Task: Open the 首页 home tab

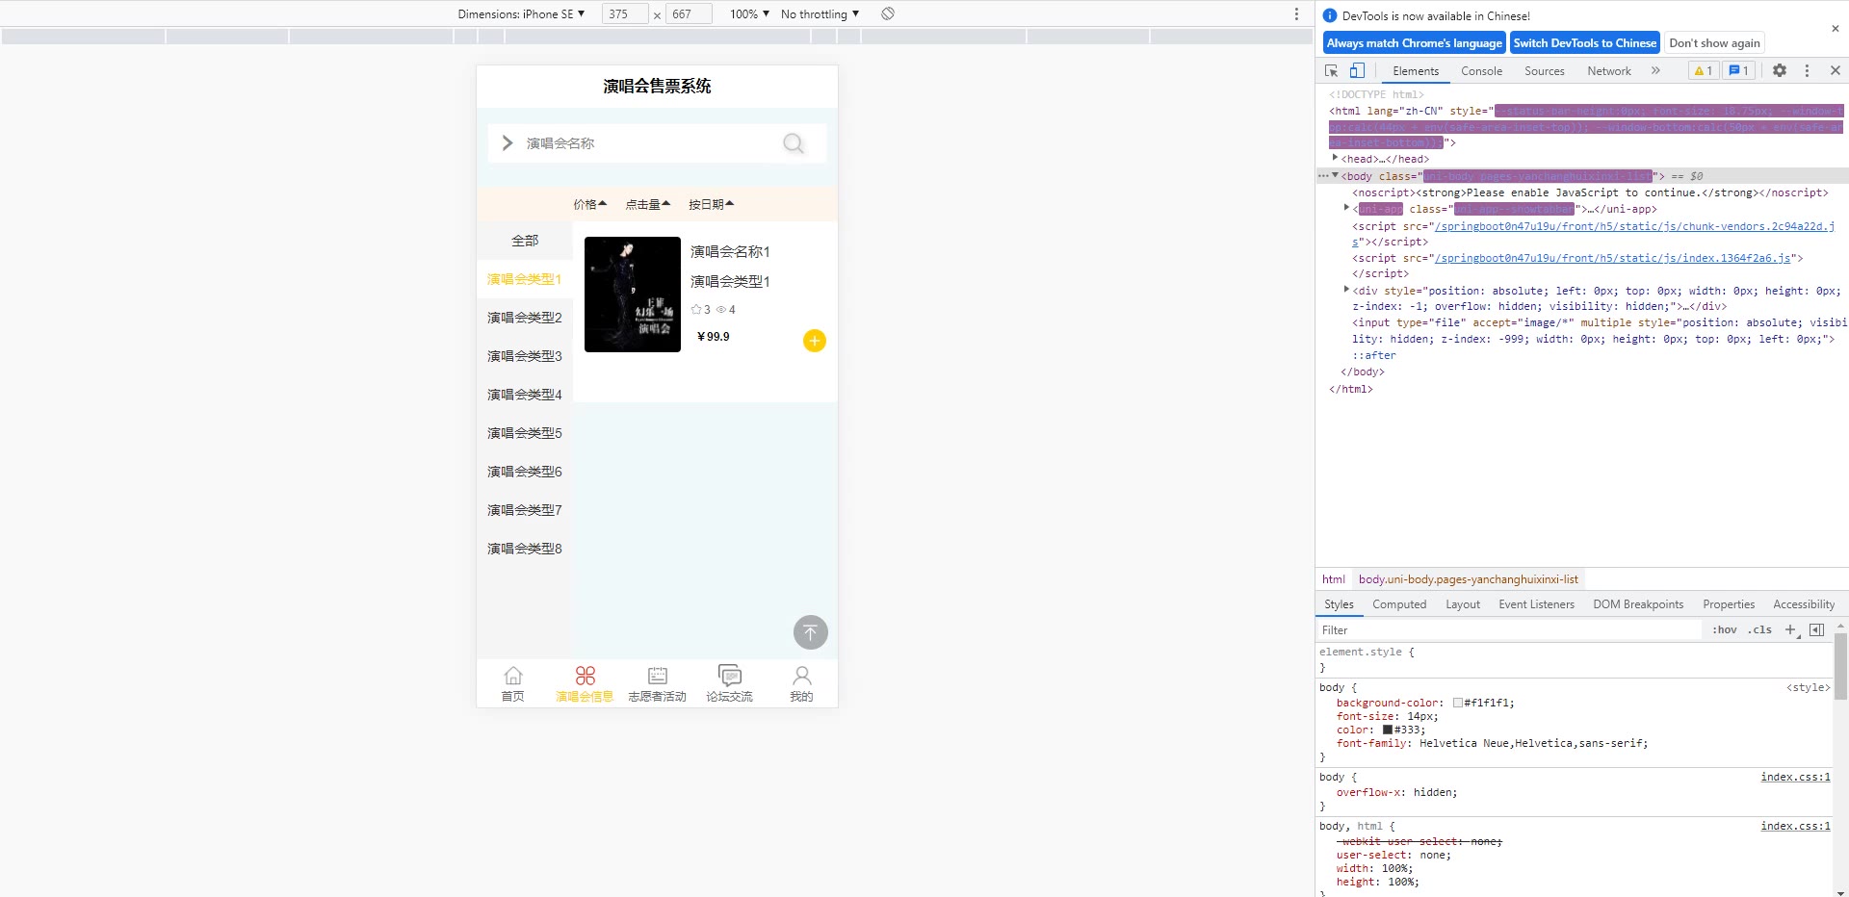Action: point(513,683)
